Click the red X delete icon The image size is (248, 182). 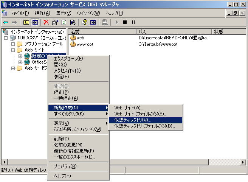[46, 22]
